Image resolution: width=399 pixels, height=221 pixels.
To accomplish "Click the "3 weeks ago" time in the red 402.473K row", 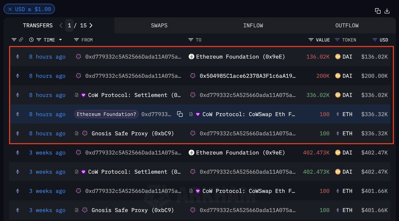I will (47, 153).
